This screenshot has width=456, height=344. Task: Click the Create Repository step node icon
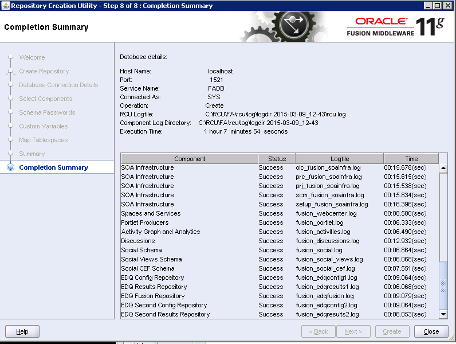pos(10,71)
